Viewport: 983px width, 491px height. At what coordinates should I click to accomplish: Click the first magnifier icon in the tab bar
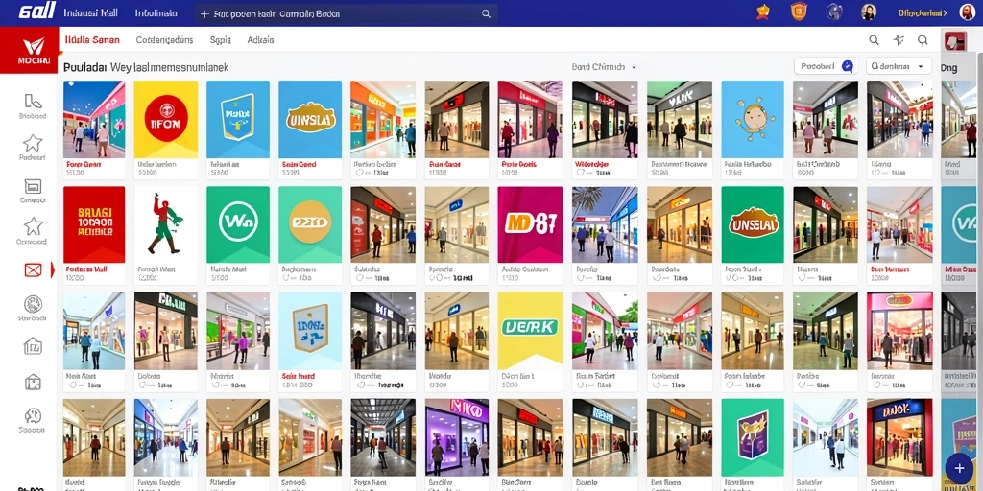coord(874,40)
